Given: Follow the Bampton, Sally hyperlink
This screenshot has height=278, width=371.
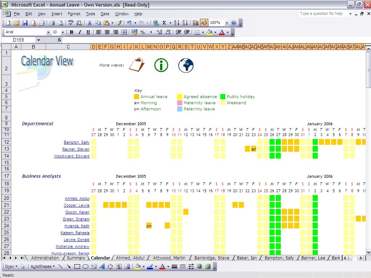Looking at the screenshot, I should [x=76, y=142].
